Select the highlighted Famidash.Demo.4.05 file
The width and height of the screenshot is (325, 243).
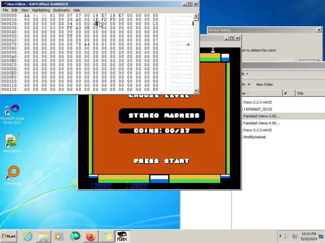[x=262, y=116]
